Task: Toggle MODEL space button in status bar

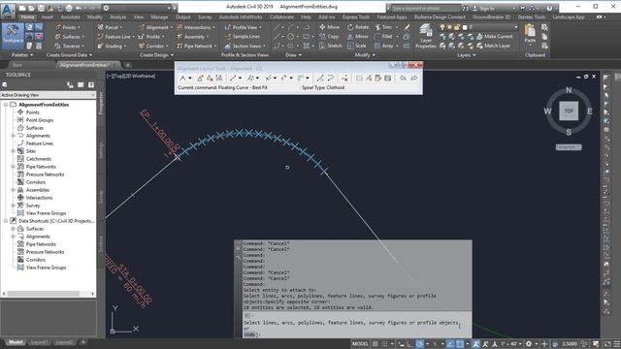Action: tap(360, 344)
